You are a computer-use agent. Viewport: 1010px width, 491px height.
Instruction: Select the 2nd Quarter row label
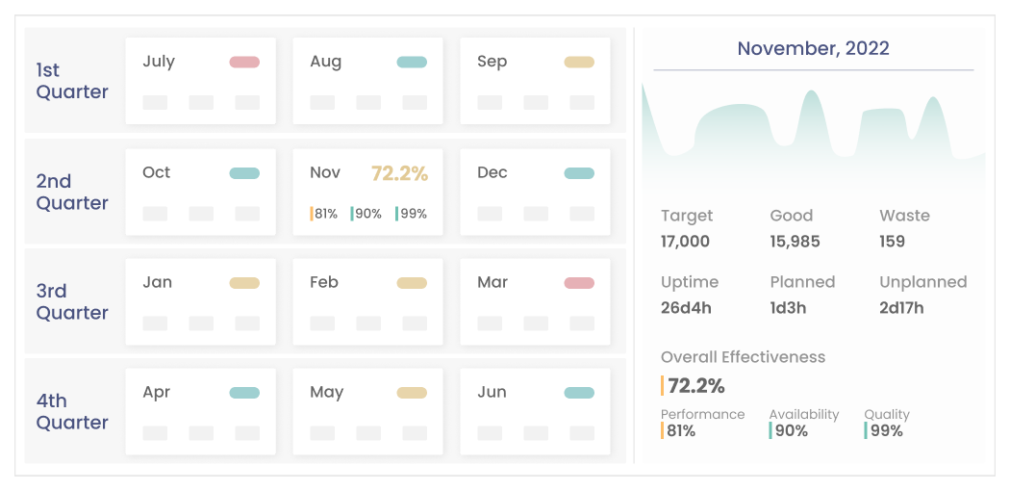(x=72, y=192)
